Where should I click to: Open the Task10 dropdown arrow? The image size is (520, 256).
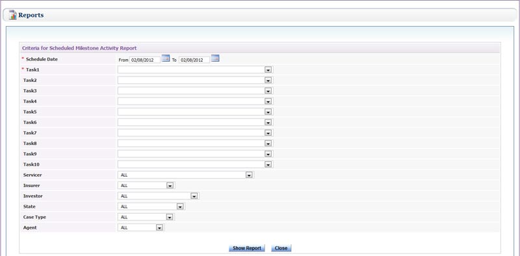pyautogui.click(x=268, y=164)
